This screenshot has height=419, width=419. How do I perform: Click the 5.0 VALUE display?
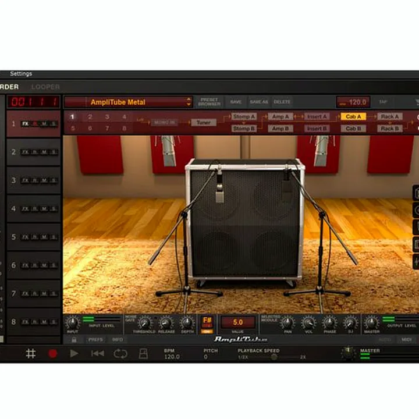(237, 322)
